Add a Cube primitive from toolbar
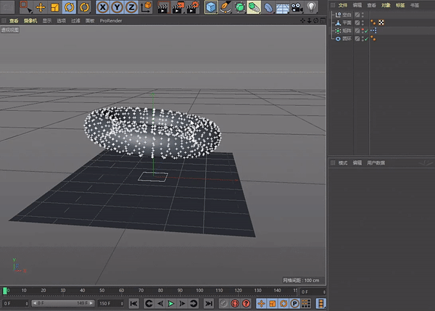The height and width of the screenshot is (311, 435). pos(211,7)
